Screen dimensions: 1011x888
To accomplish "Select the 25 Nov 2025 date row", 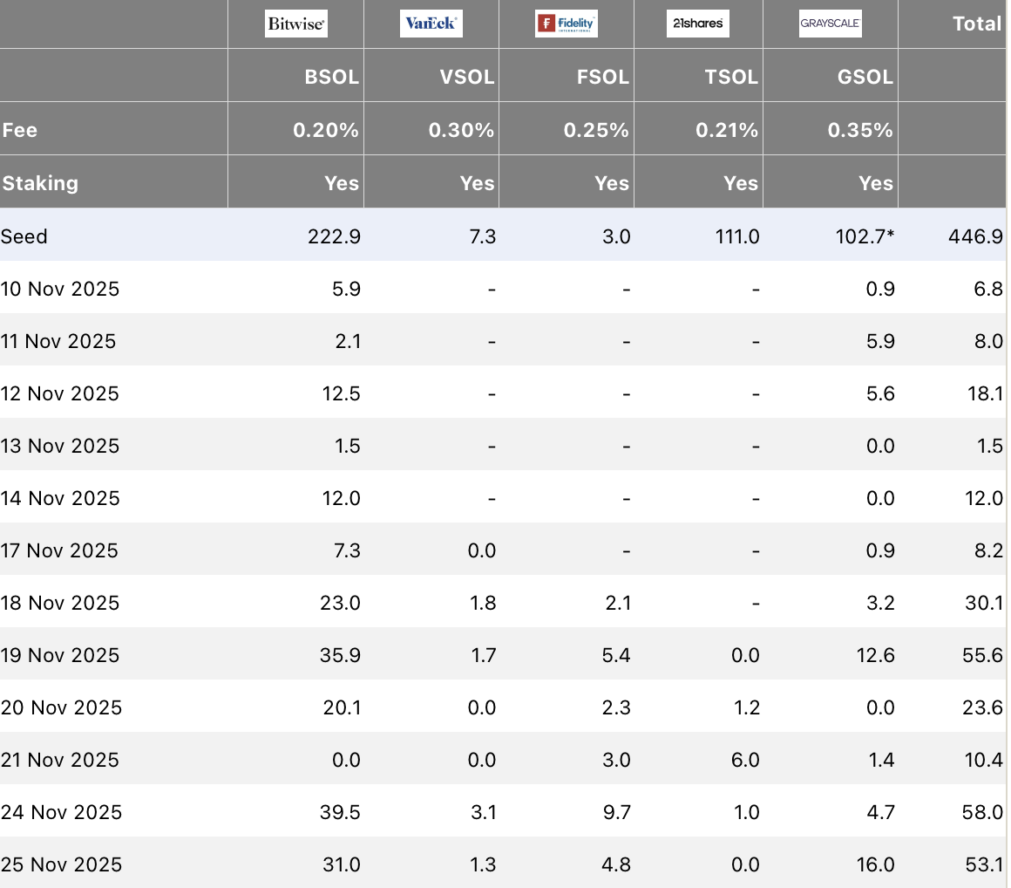I will tap(503, 864).
